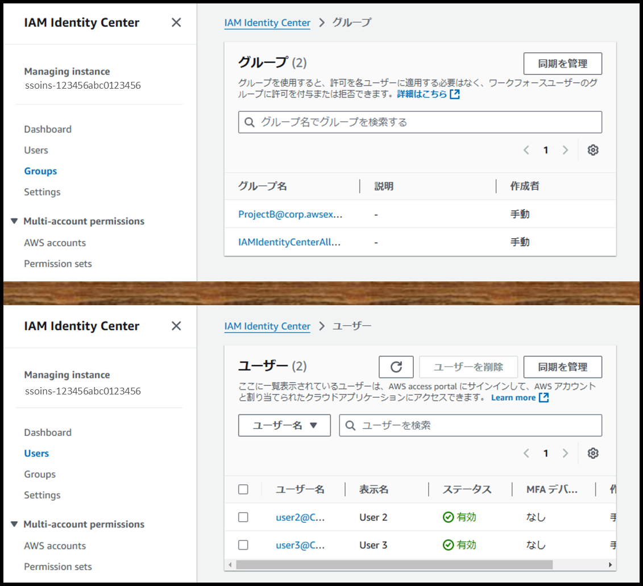
Task: Close the sidebar in the Users panel
Action: 176,326
